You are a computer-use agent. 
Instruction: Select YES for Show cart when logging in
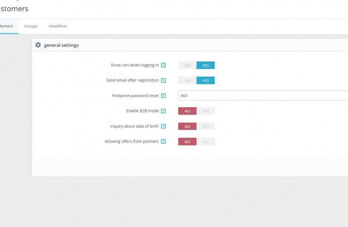click(206, 65)
